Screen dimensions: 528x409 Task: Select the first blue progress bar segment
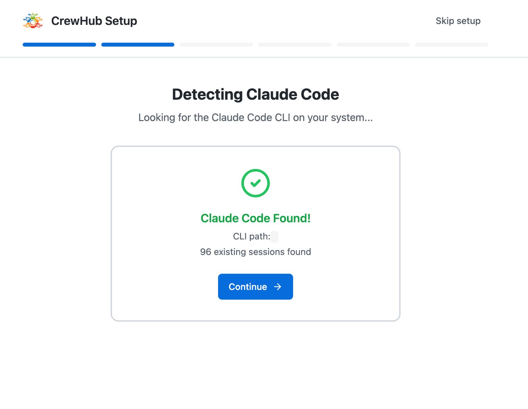coord(59,44)
